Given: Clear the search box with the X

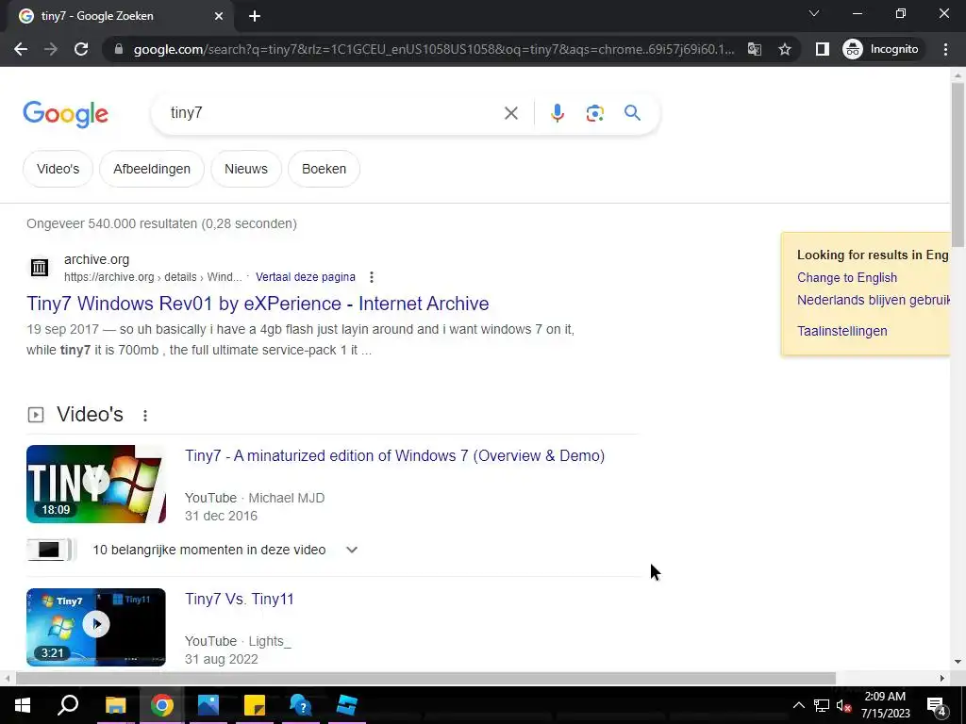Looking at the screenshot, I should click(510, 113).
